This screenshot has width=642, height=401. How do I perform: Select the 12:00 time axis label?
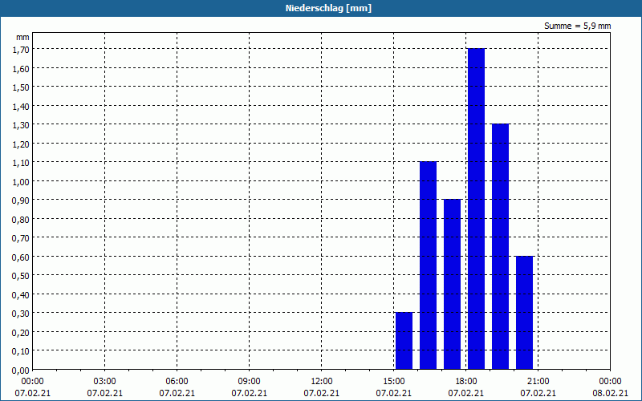coord(322,382)
